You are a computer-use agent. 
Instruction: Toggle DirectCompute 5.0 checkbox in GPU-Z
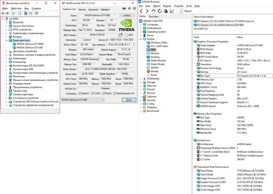tap(115, 93)
